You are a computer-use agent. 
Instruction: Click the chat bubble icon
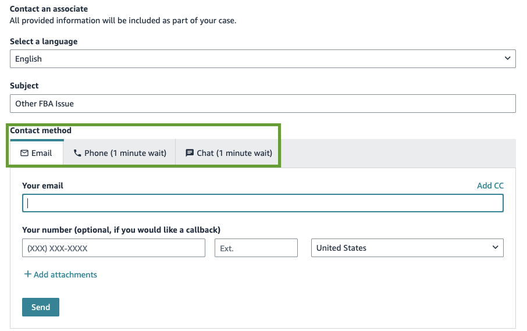[x=190, y=153]
